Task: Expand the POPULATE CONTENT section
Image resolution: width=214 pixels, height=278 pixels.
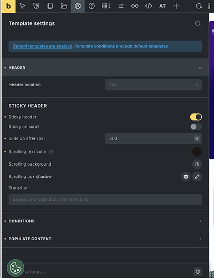Action: point(105,239)
